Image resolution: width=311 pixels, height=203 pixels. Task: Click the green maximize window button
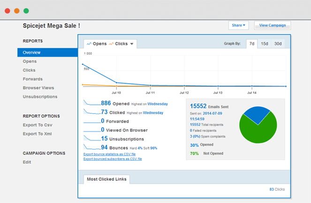26,11
